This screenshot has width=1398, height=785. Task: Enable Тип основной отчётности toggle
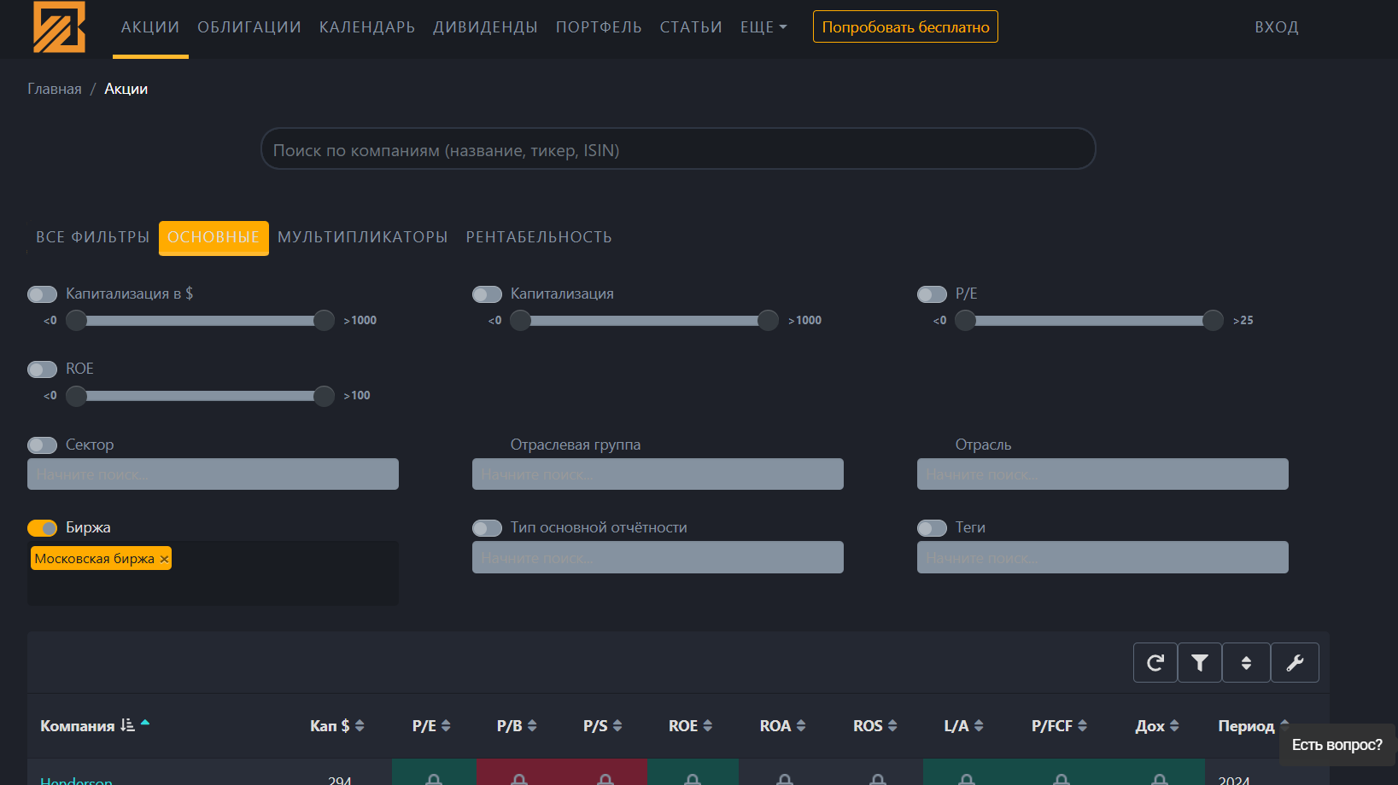[x=487, y=528]
